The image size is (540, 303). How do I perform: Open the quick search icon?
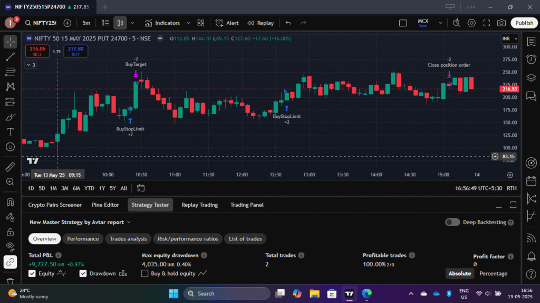tap(456, 23)
